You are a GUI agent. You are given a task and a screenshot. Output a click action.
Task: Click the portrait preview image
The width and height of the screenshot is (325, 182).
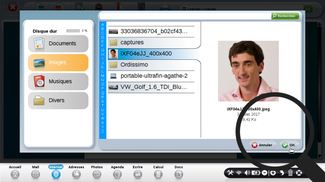(x=248, y=71)
